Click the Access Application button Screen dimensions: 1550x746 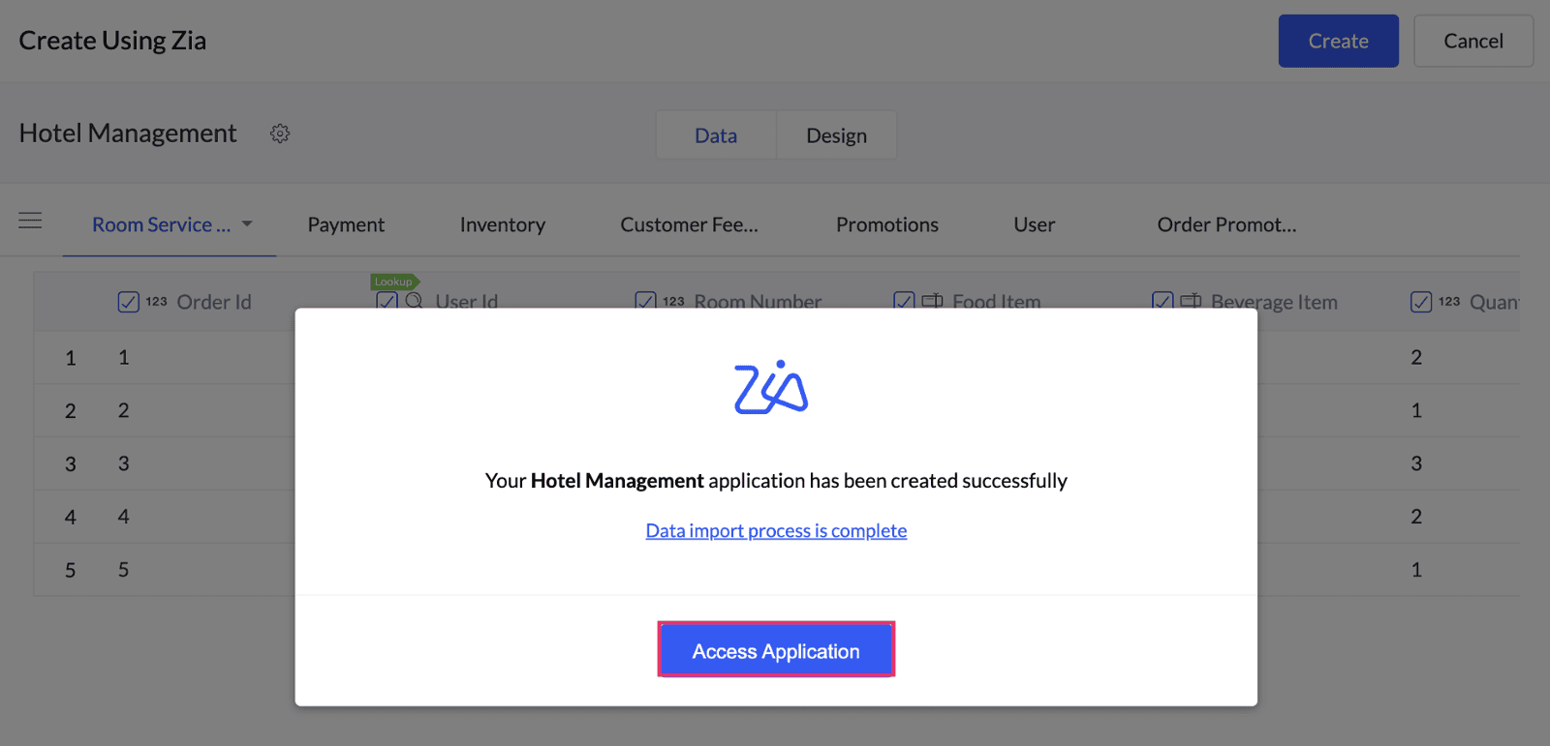point(776,650)
